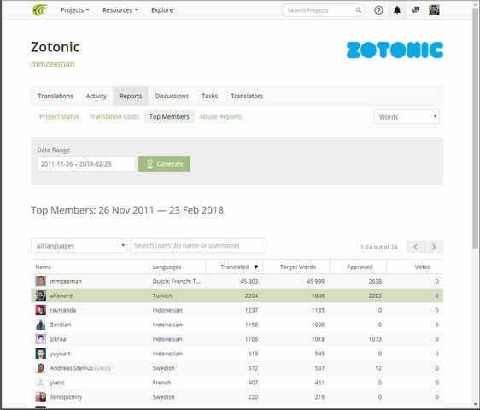This screenshot has height=410, width=480.
Task: Open the yuyuart member name
Action: pyautogui.click(x=60, y=354)
